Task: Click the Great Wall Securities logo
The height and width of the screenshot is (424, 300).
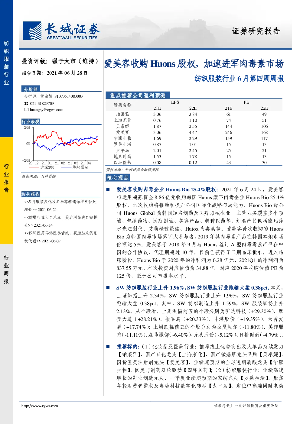Action: (x=62, y=31)
